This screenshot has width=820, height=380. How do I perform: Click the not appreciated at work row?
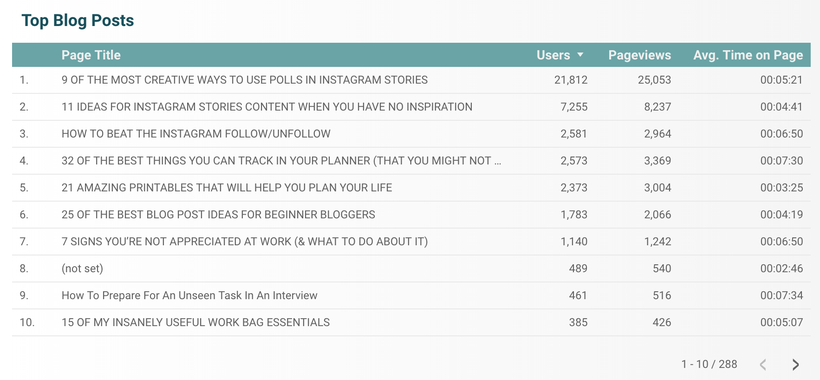point(411,242)
